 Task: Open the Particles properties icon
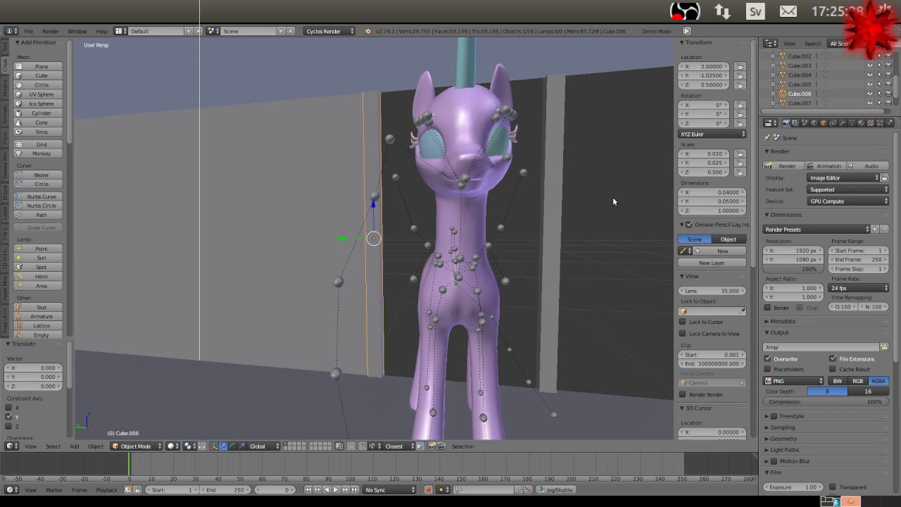pos(880,123)
